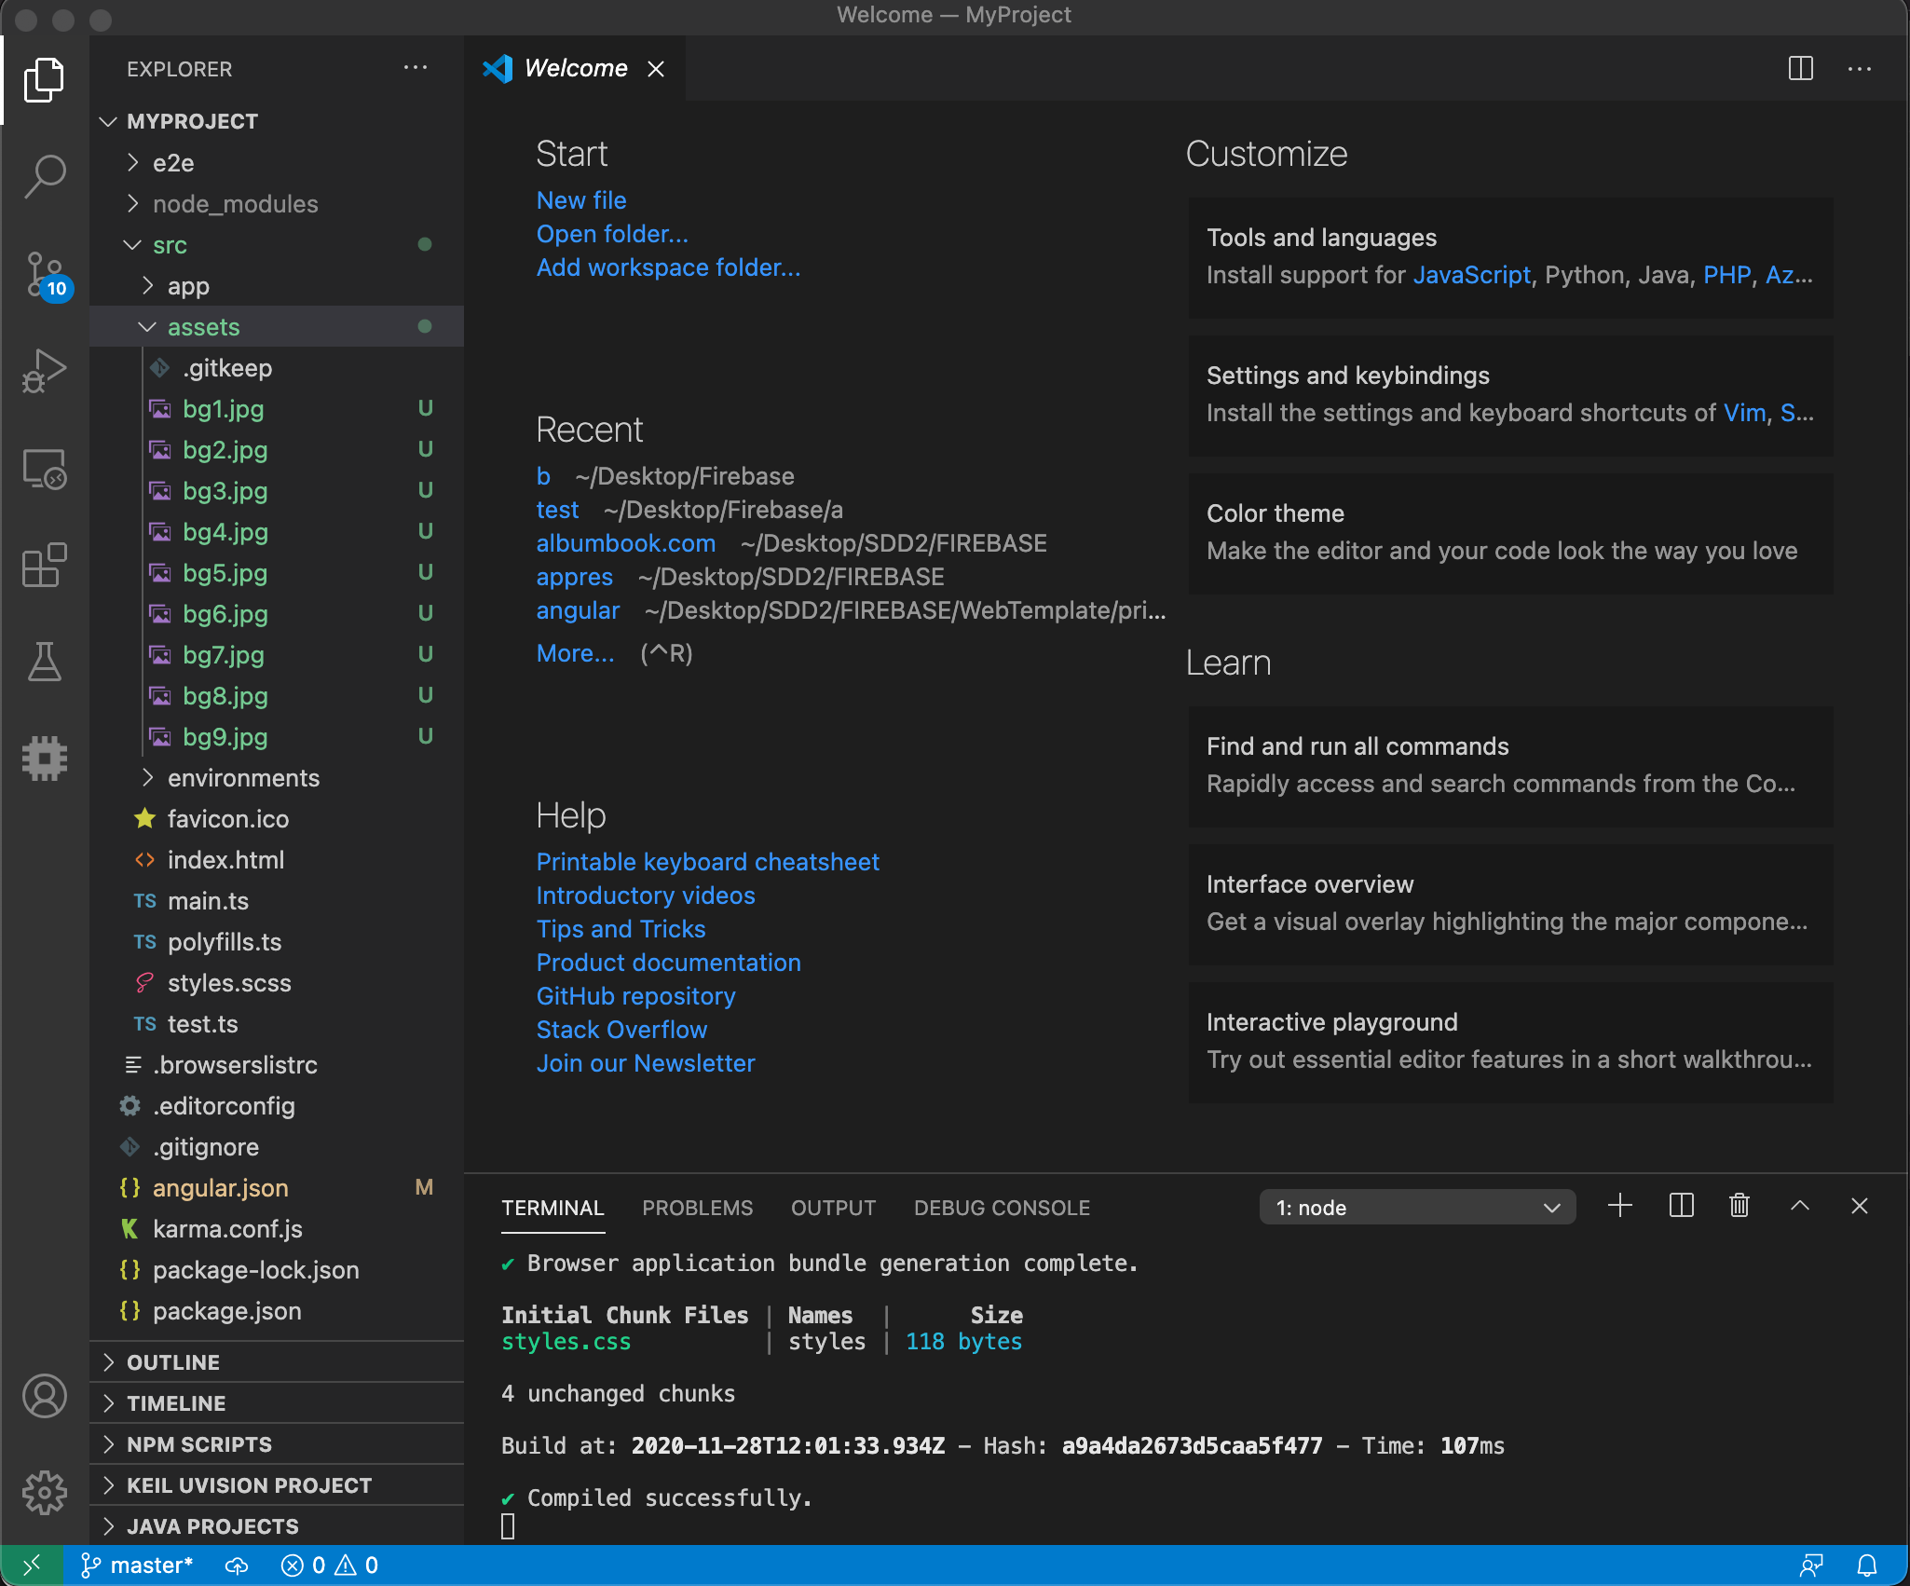
Task: Expand the node_modules folder
Action: [x=235, y=204]
